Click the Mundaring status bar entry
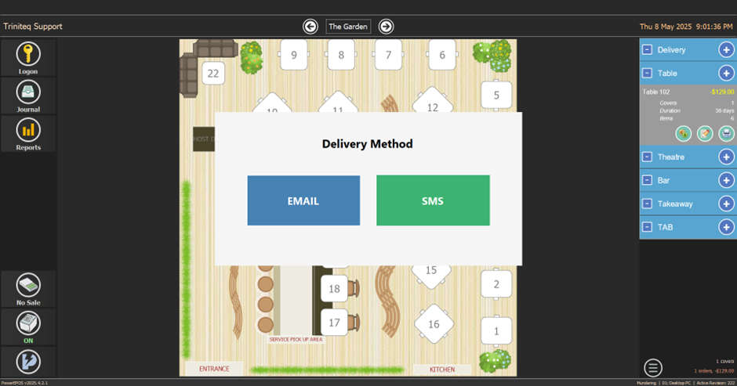The image size is (737, 386). [x=646, y=383]
